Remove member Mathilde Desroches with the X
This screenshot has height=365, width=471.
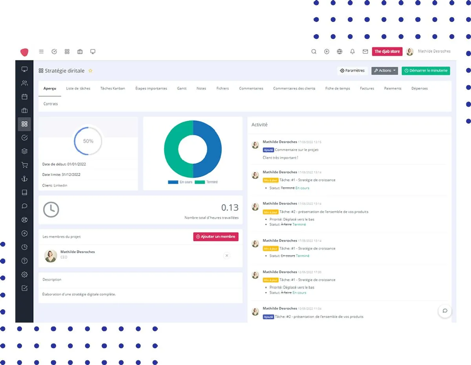pyautogui.click(x=226, y=255)
